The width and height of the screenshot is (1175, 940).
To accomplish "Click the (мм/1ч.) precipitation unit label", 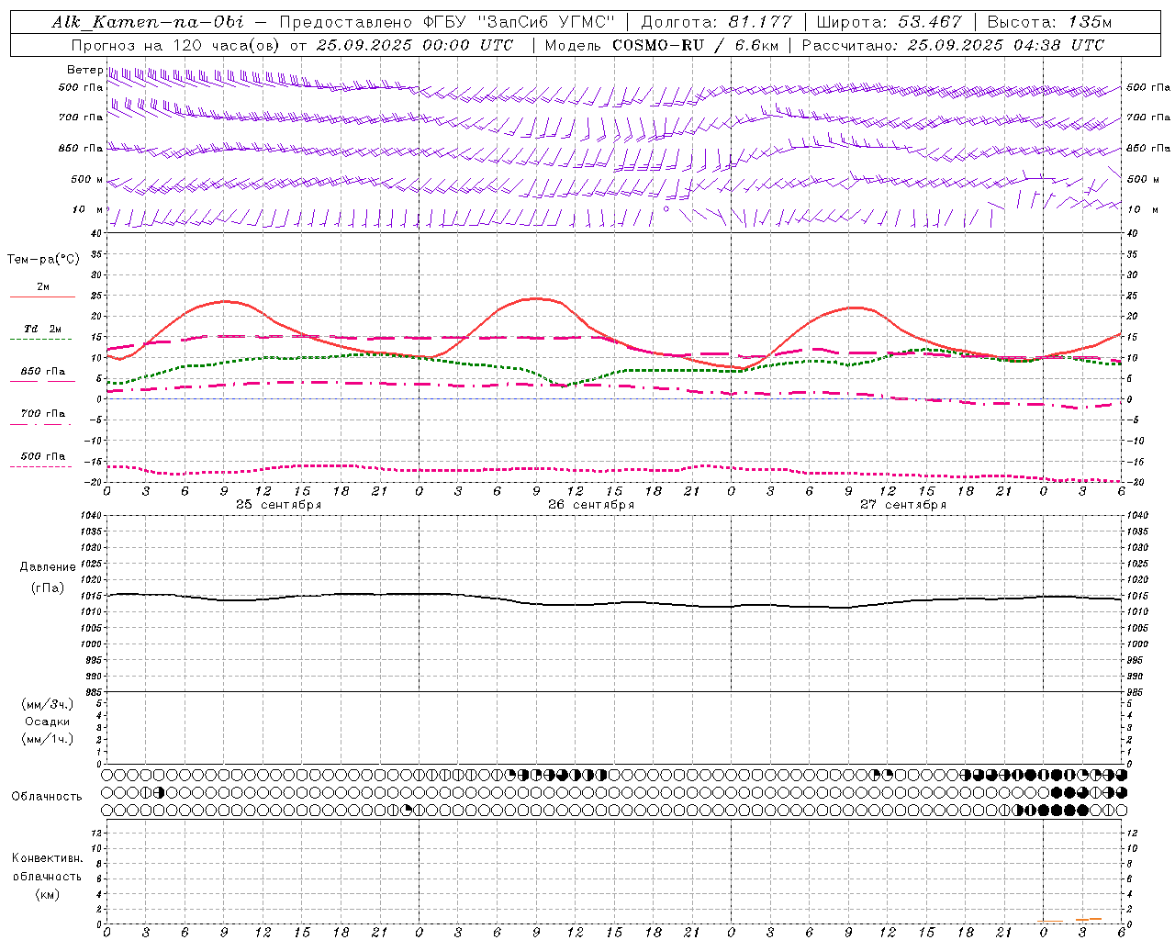I will coord(48,739).
